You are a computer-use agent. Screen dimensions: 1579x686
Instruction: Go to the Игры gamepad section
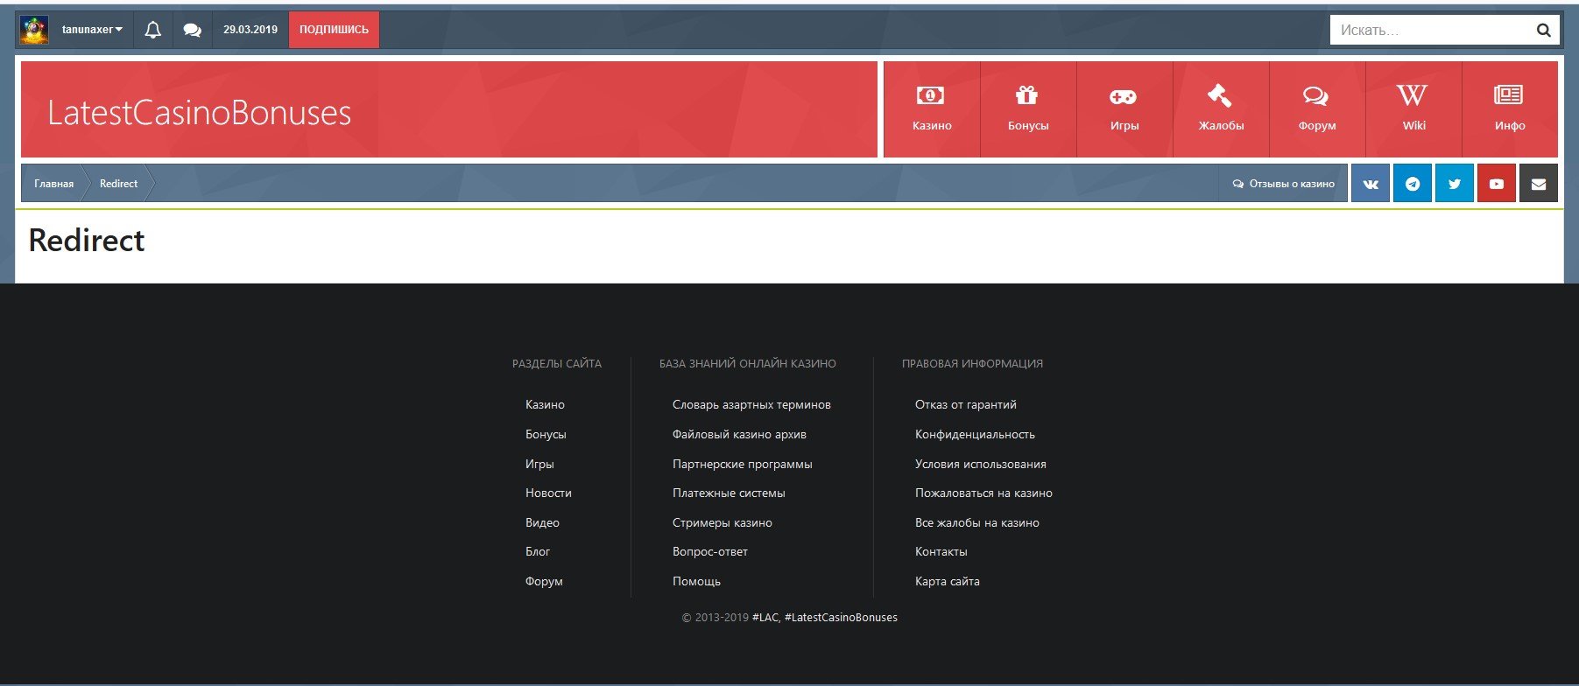[x=1124, y=108]
